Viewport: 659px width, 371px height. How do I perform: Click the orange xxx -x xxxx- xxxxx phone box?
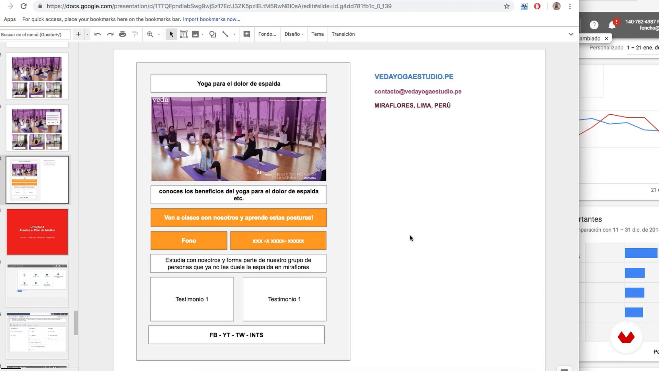278,240
